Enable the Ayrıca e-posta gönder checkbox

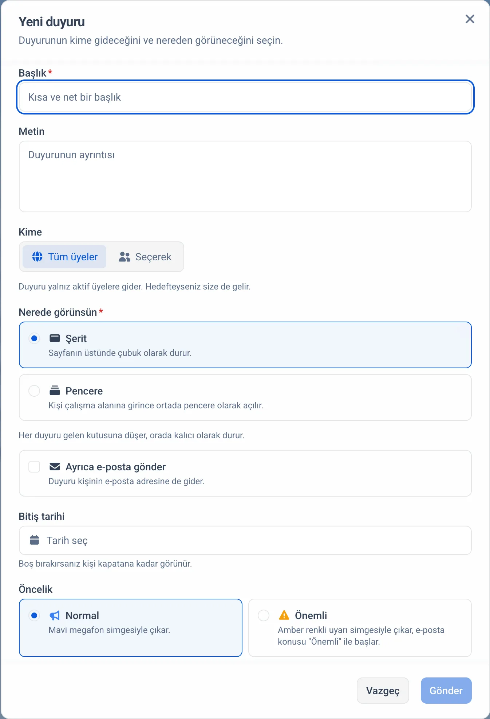(x=34, y=467)
